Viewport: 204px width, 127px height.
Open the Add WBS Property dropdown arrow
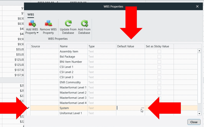[x=38, y=33]
